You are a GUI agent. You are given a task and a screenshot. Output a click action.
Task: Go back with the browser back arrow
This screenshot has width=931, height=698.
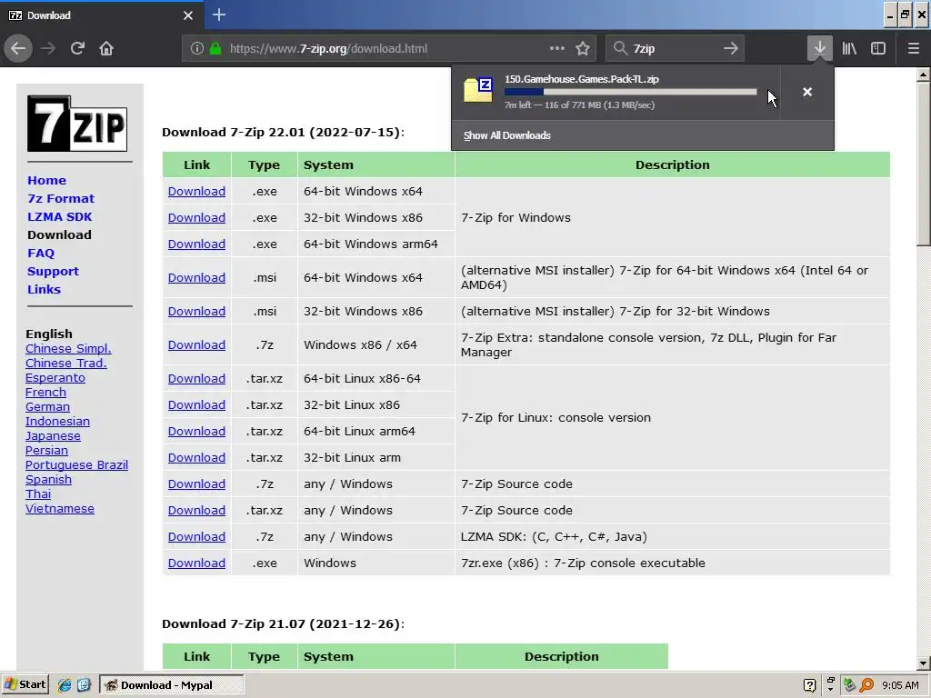[18, 48]
